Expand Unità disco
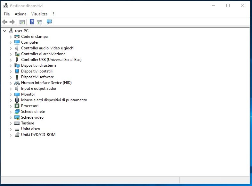The width and height of the screenshot is (252, 186). point(11,129)
